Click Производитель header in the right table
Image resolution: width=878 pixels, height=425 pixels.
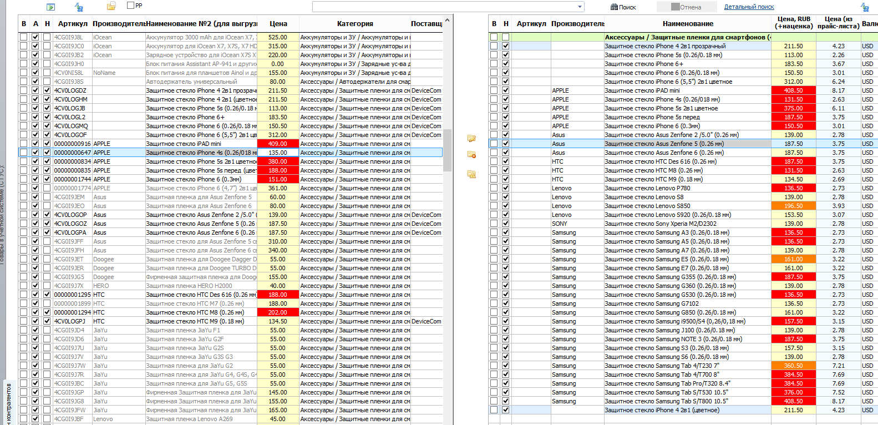pyautogui.click(x=577, y=24)
